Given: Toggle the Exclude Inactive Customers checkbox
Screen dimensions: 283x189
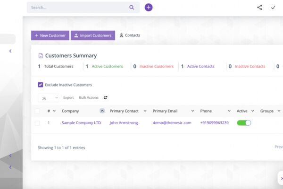Looking at the screenshot, I should coord(41,85).
